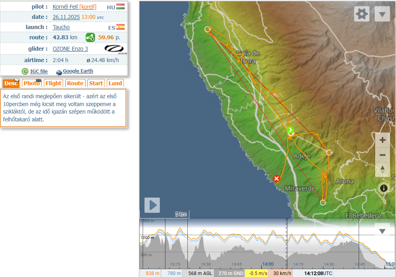This screenshot has height=277, width=396.
Task: Show map info attribution
Action: (384, 188)
